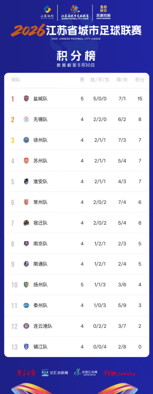This screenshot has width=153, height=394.
Task: Click the 积分 column header
Action: [x=140, y=80]
